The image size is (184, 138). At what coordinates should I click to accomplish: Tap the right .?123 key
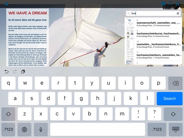(x=157, y=130)
